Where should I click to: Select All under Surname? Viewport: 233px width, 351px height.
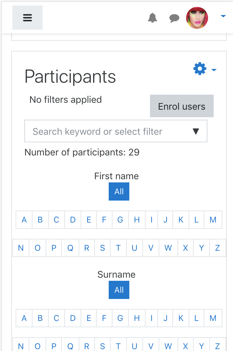tap(119, 290)
